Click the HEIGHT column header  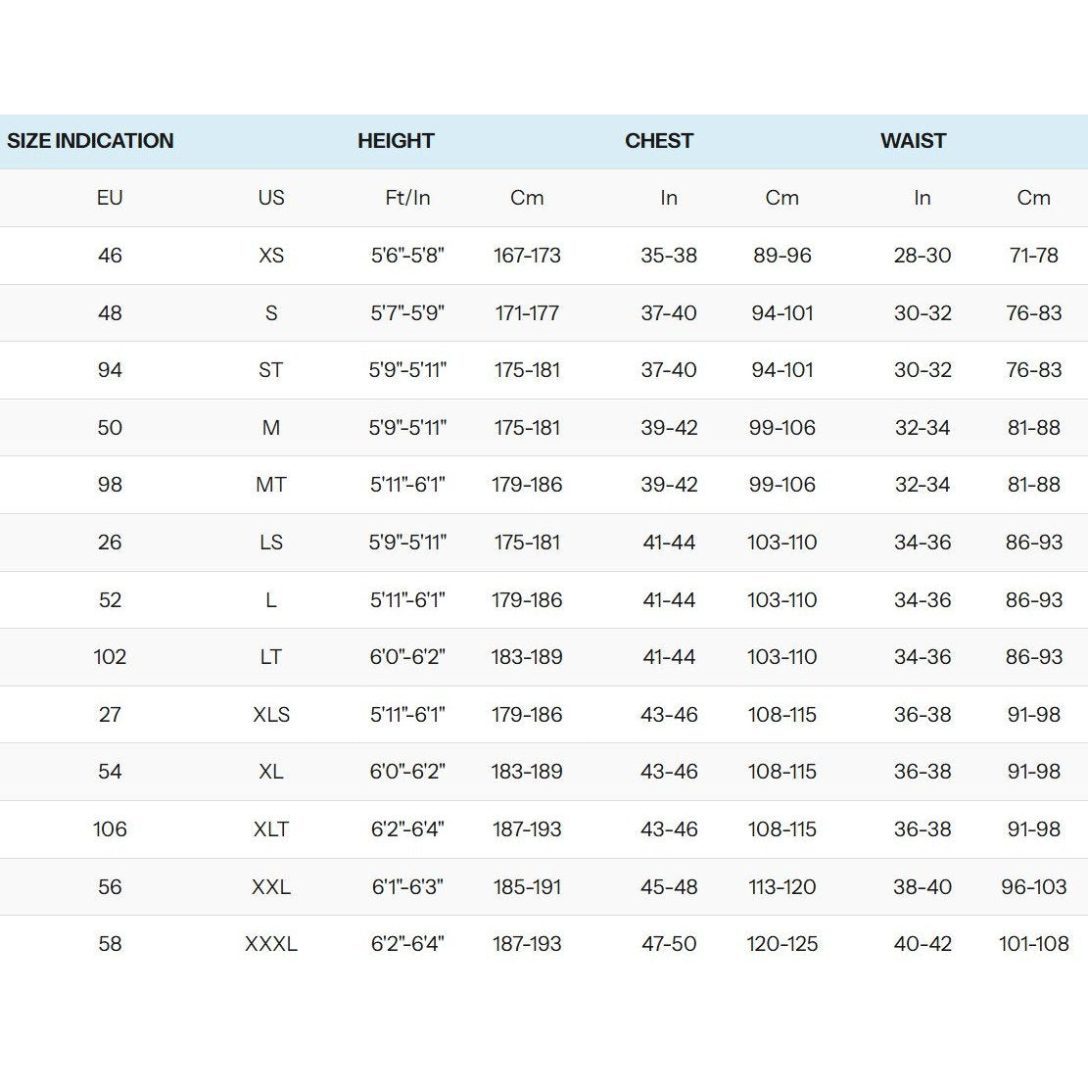[396, 141]
